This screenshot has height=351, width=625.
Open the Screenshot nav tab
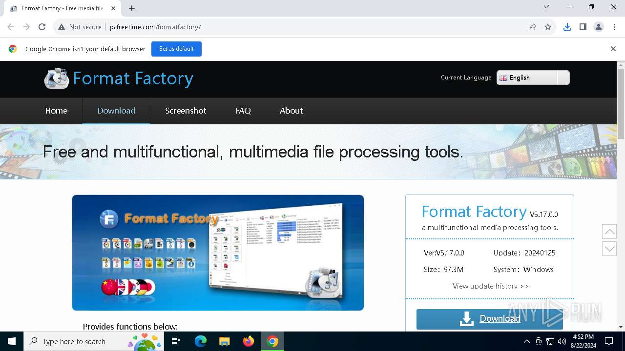pos(186,111)
